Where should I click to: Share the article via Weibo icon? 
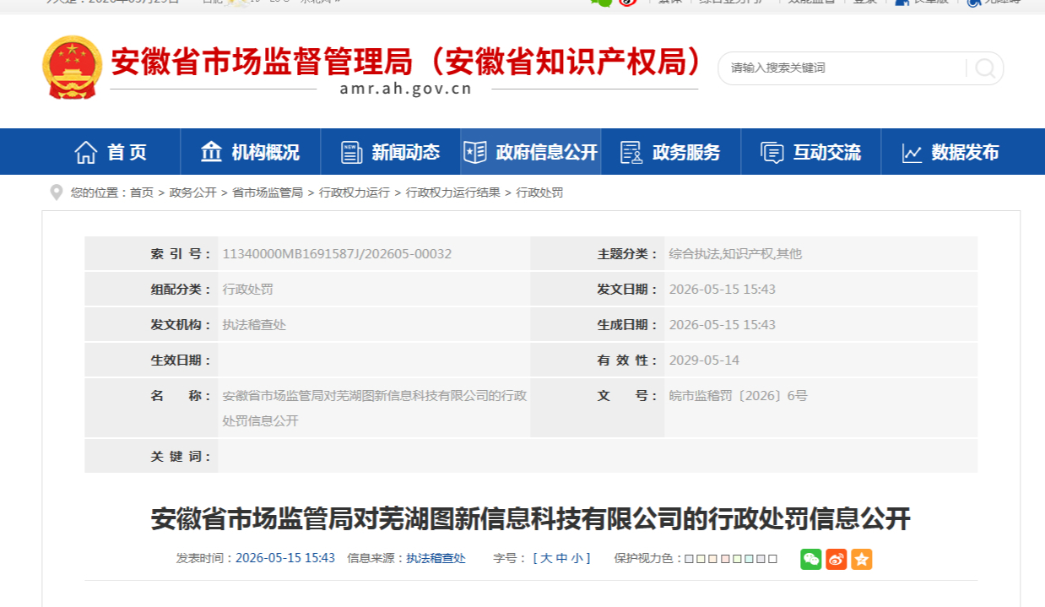coord(836,559)
